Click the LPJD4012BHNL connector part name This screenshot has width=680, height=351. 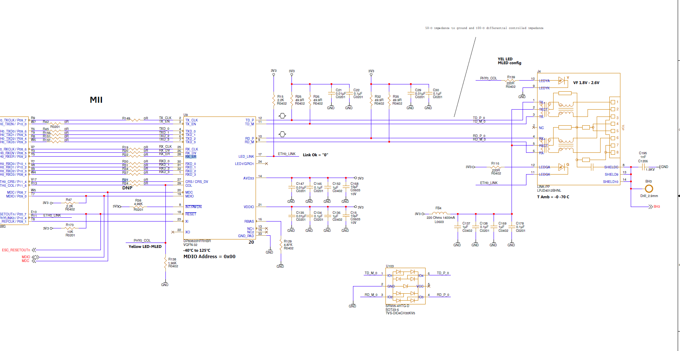(549, 191)
